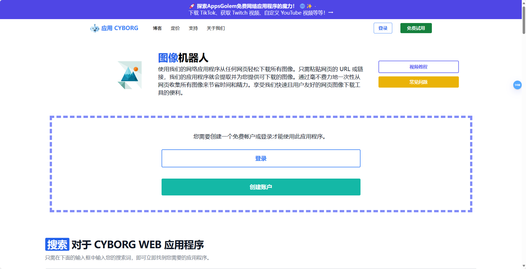Click the AppsGolem promotion banner headline
The height and width of the screenshot is (269, 526).
point(246,6)
